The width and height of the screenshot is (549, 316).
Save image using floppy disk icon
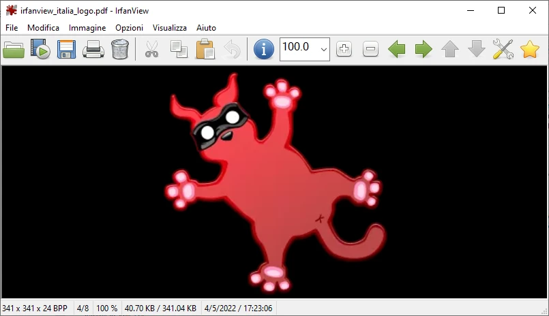point(67,49)
